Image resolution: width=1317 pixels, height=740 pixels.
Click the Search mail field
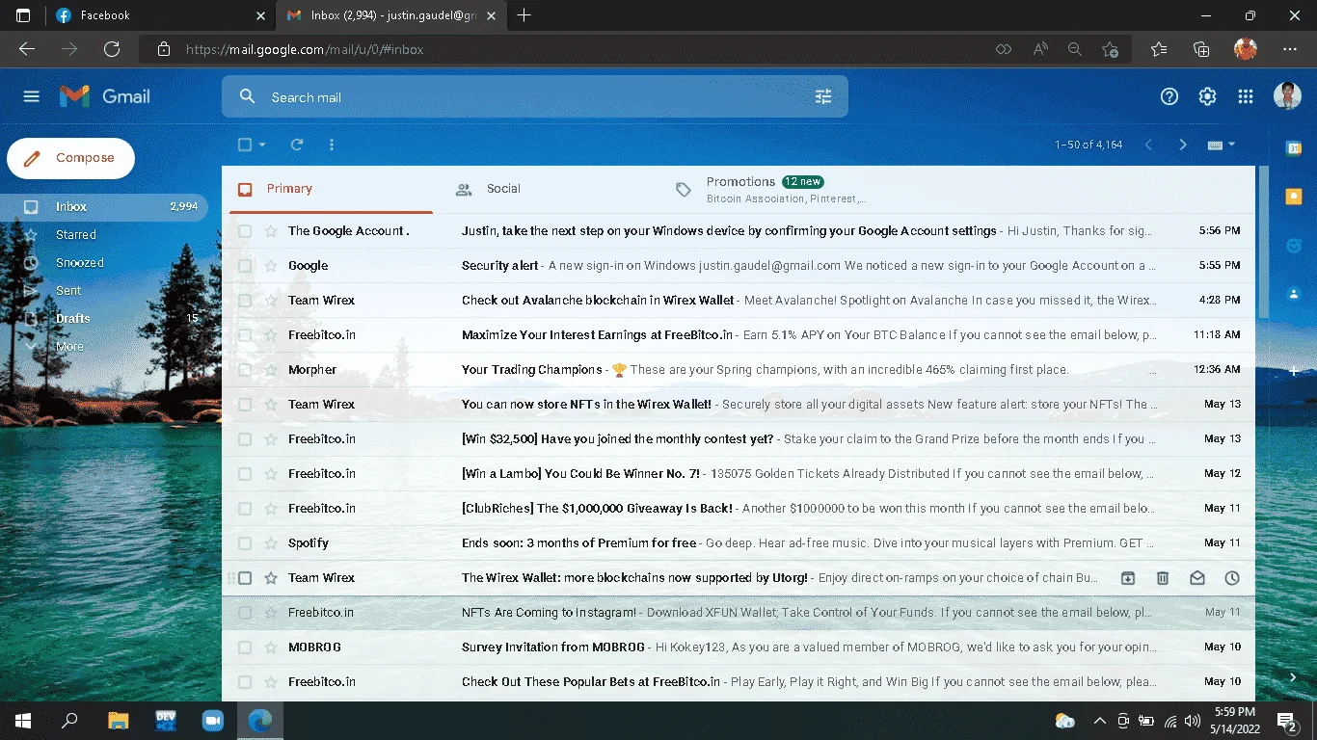point(535,96)
